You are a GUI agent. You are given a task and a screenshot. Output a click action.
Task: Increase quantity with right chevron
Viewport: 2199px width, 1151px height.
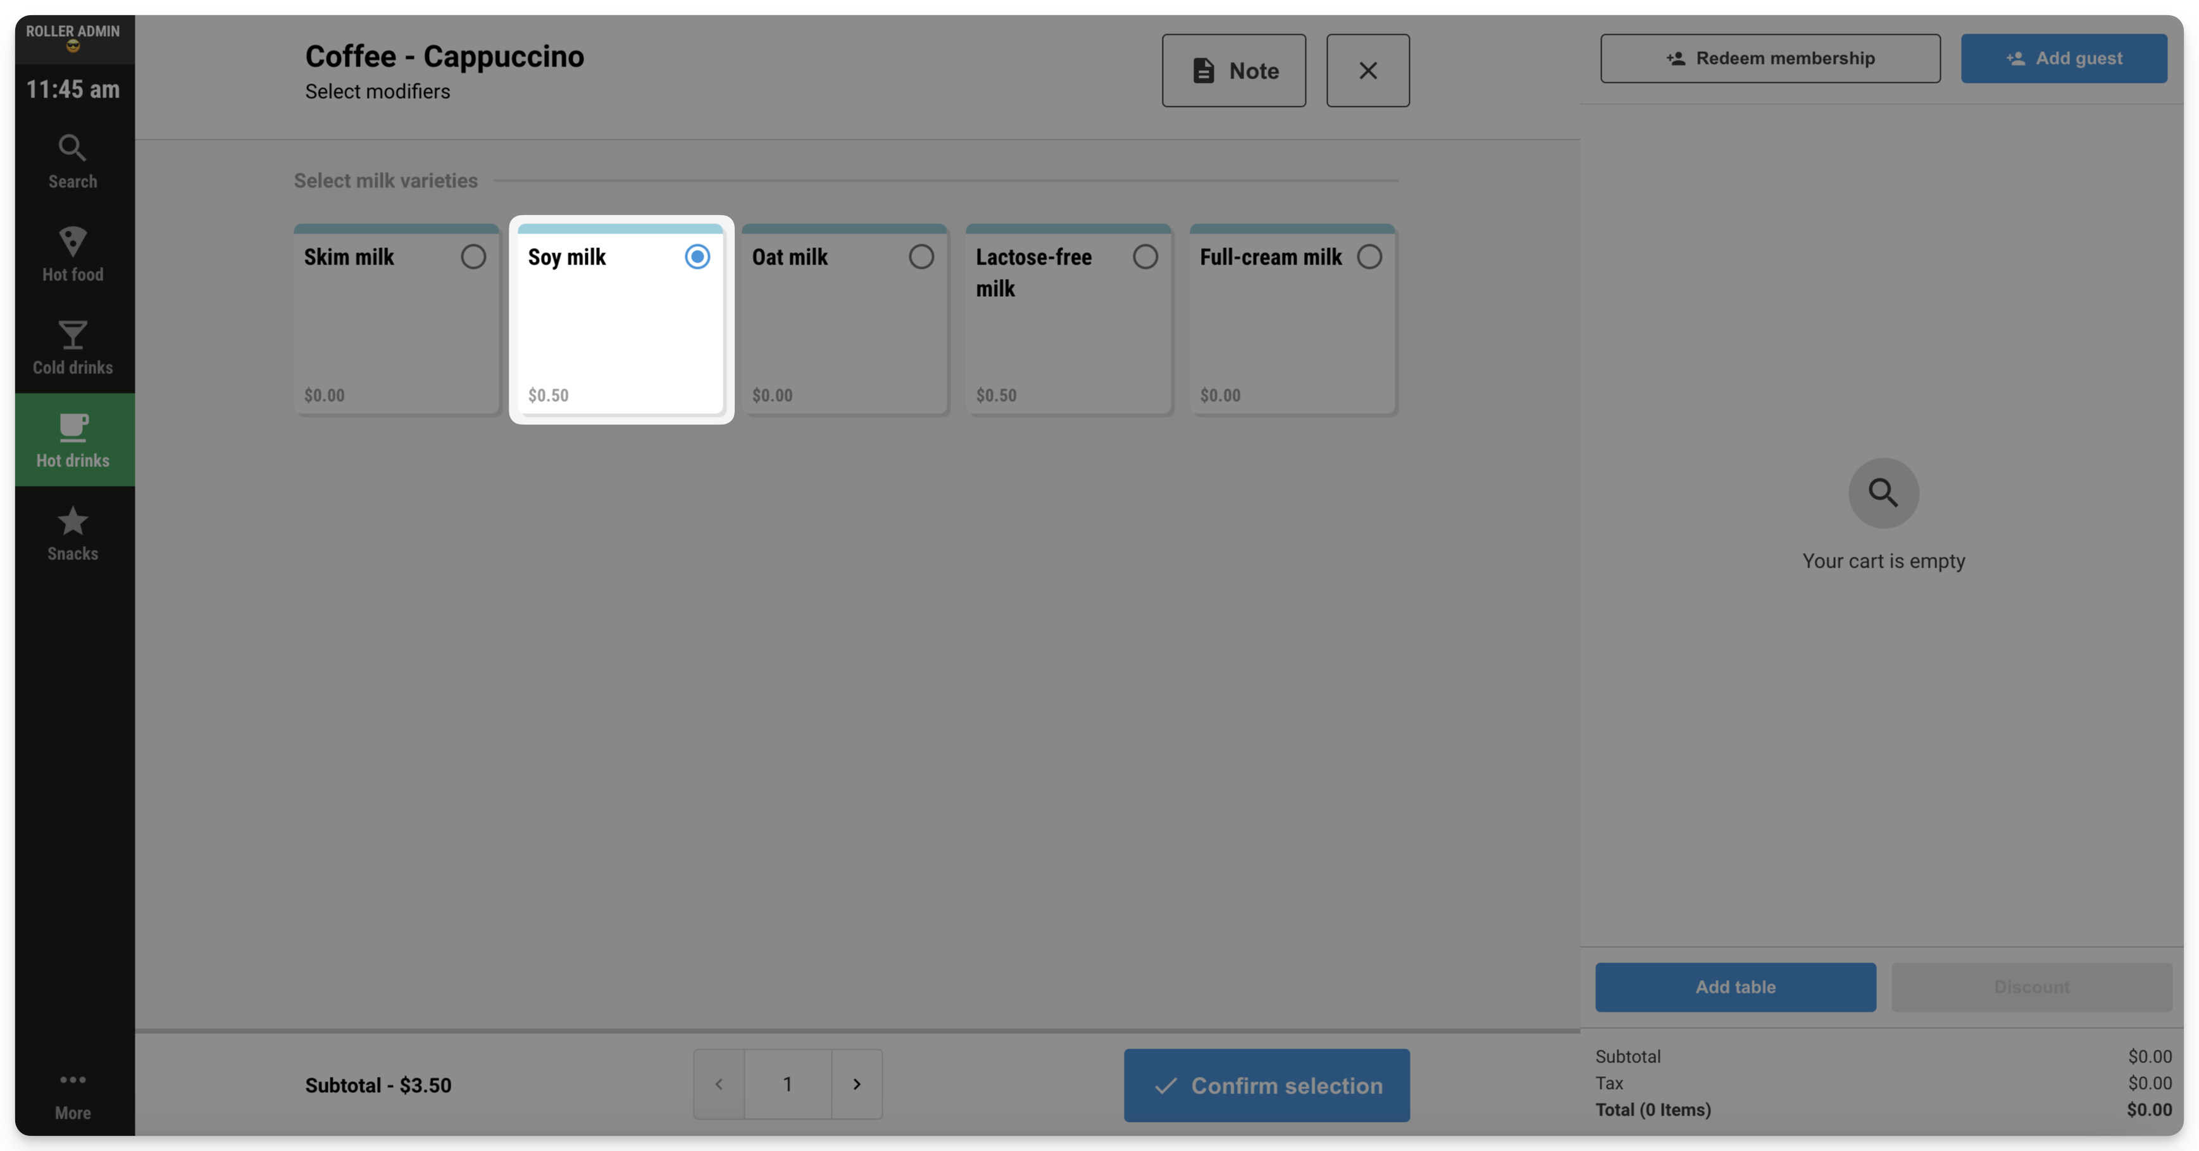pos(857,1083)
